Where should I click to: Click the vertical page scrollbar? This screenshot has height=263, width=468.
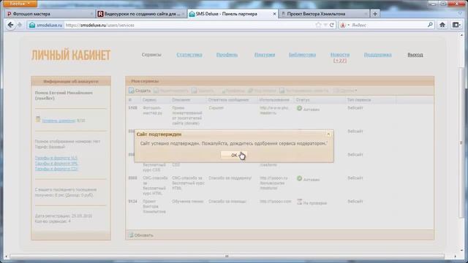(461, 143)
